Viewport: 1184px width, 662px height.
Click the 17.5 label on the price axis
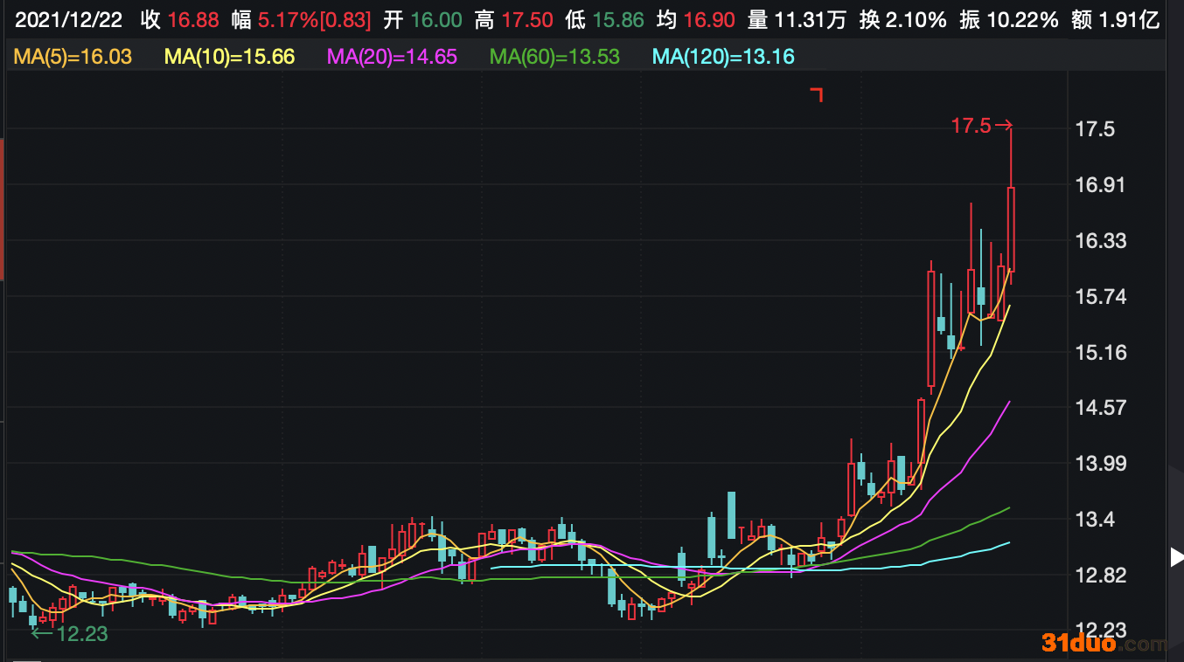tap(1095, 129)
